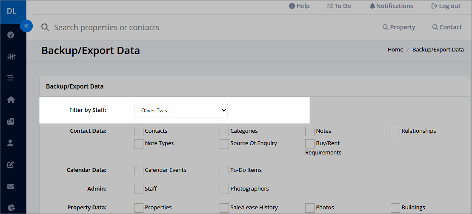Image resolution: width=472 pixels, height=214 pixels.
Task: Tick the Staff checkbox under Admin
Action: [x=138, y=189]
